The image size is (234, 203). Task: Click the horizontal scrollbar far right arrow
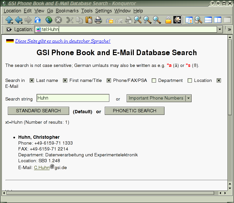(225, 193)
